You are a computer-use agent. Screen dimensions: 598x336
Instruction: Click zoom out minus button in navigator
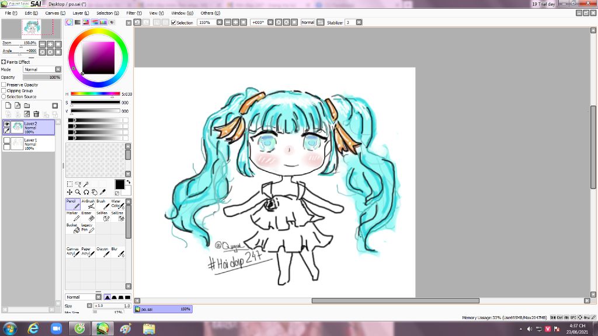[x=42, y=44]
